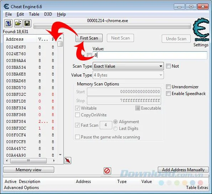
Task: Tick the Enable Speedhack checkbox
Action: (x=168, y=93)
